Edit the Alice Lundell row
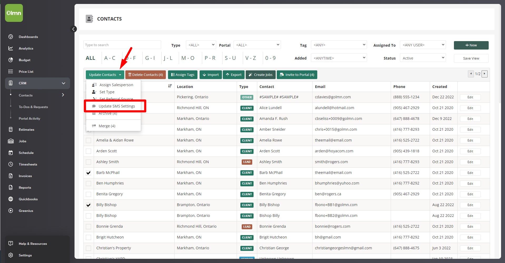The image size is (505, 263). pyautogui.click(x=470, y=108)
